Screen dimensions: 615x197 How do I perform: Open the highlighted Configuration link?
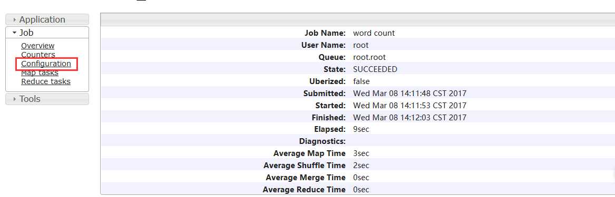pyautogui.click(x=46, y=64)
